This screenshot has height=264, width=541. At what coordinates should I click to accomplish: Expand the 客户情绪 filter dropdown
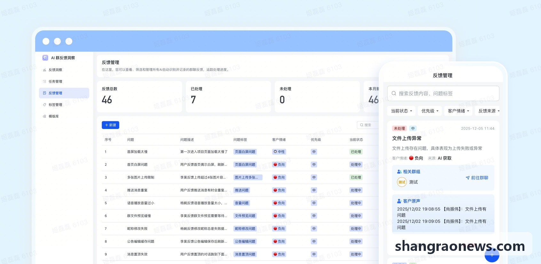tap(458, 111)
